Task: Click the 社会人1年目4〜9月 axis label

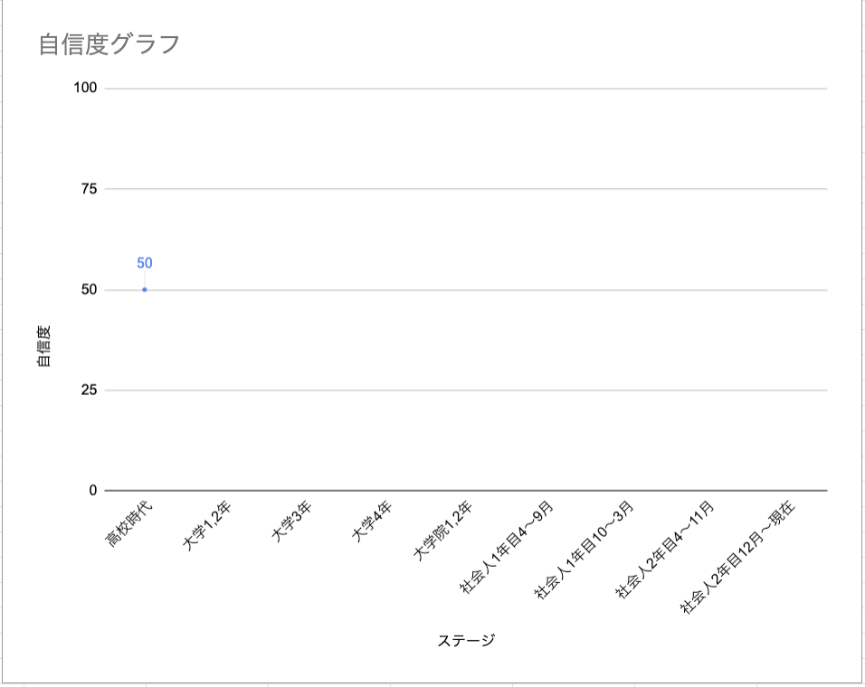Action: pyautogui.click(x=507, y=547)
